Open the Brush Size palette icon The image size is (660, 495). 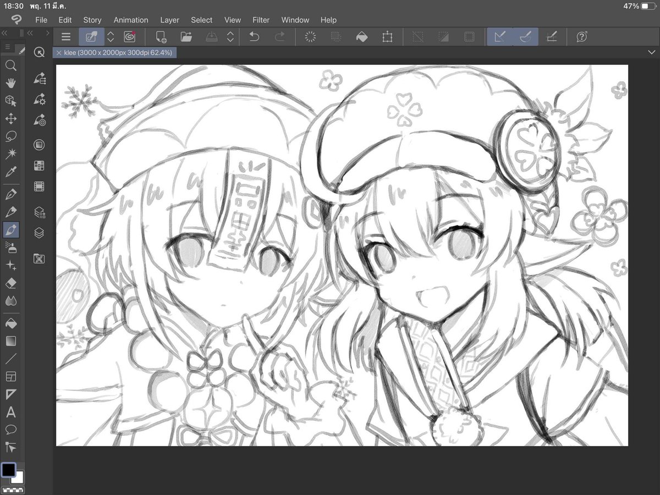coord(39,119)
